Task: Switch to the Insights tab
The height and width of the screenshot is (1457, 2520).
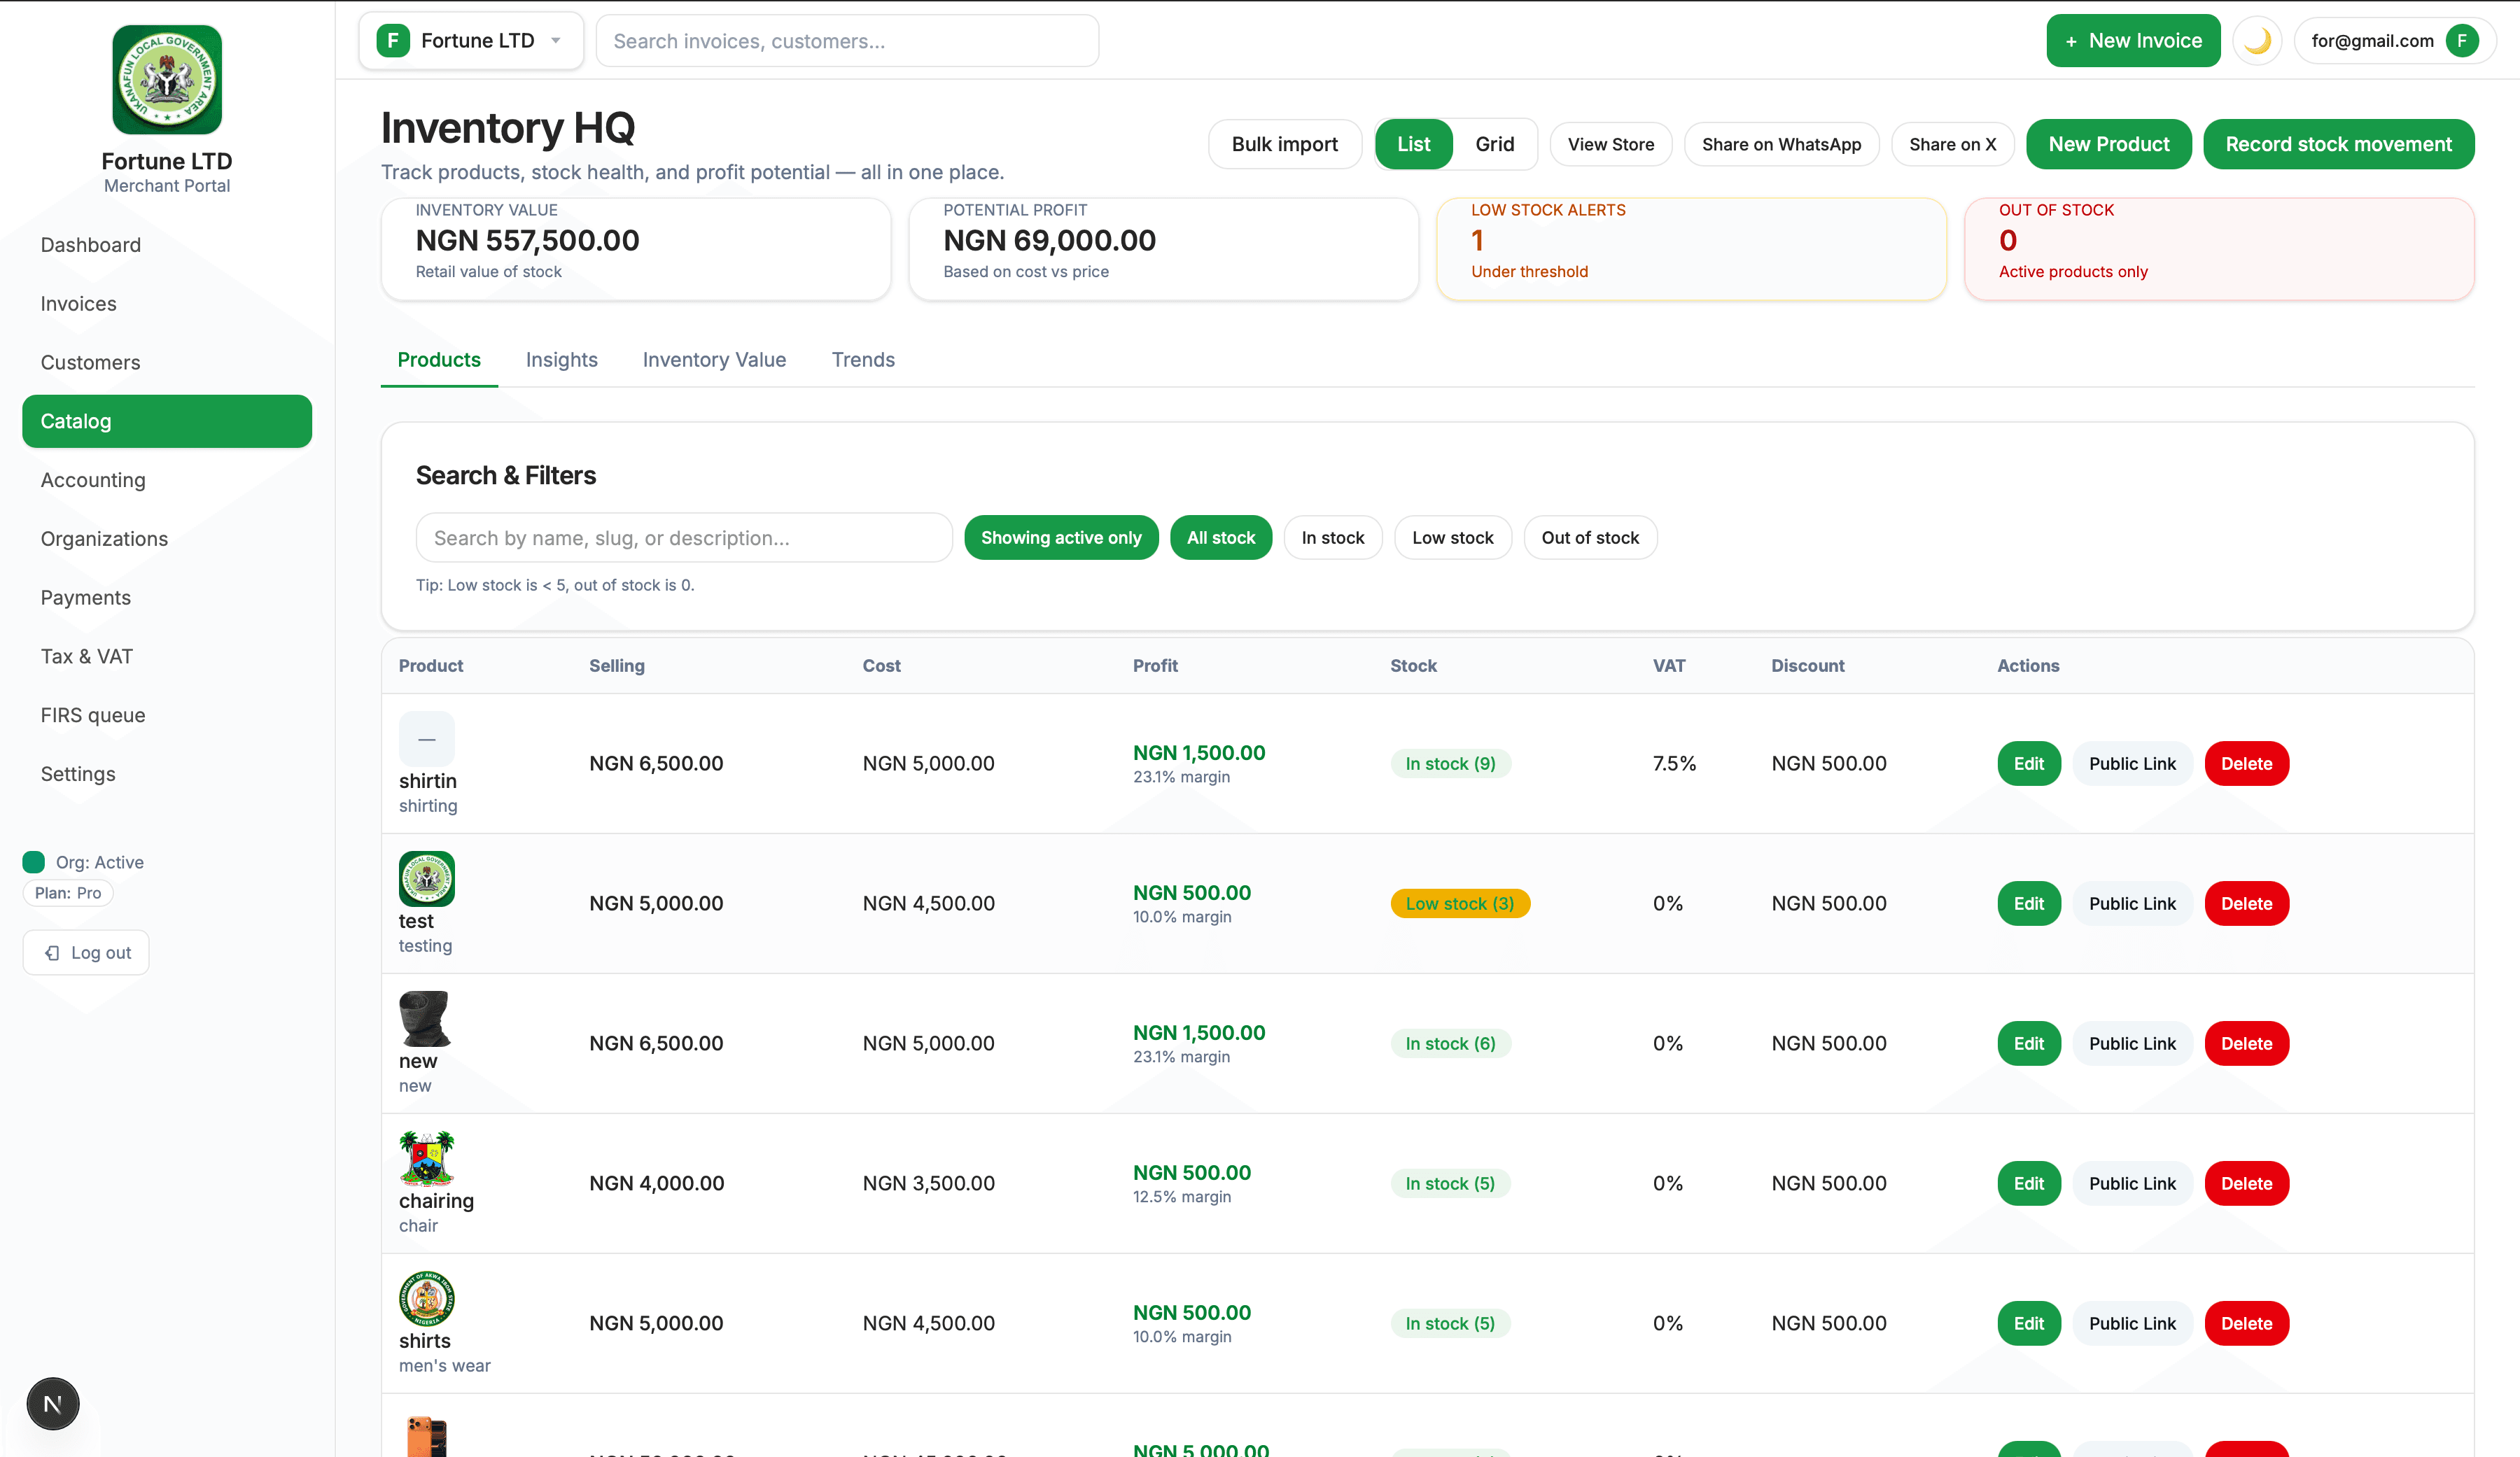Action: tap(561, 360)
